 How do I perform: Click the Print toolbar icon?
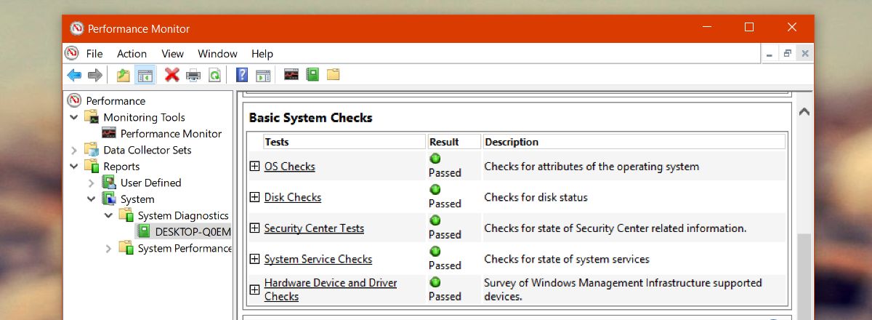click(193, 75)
